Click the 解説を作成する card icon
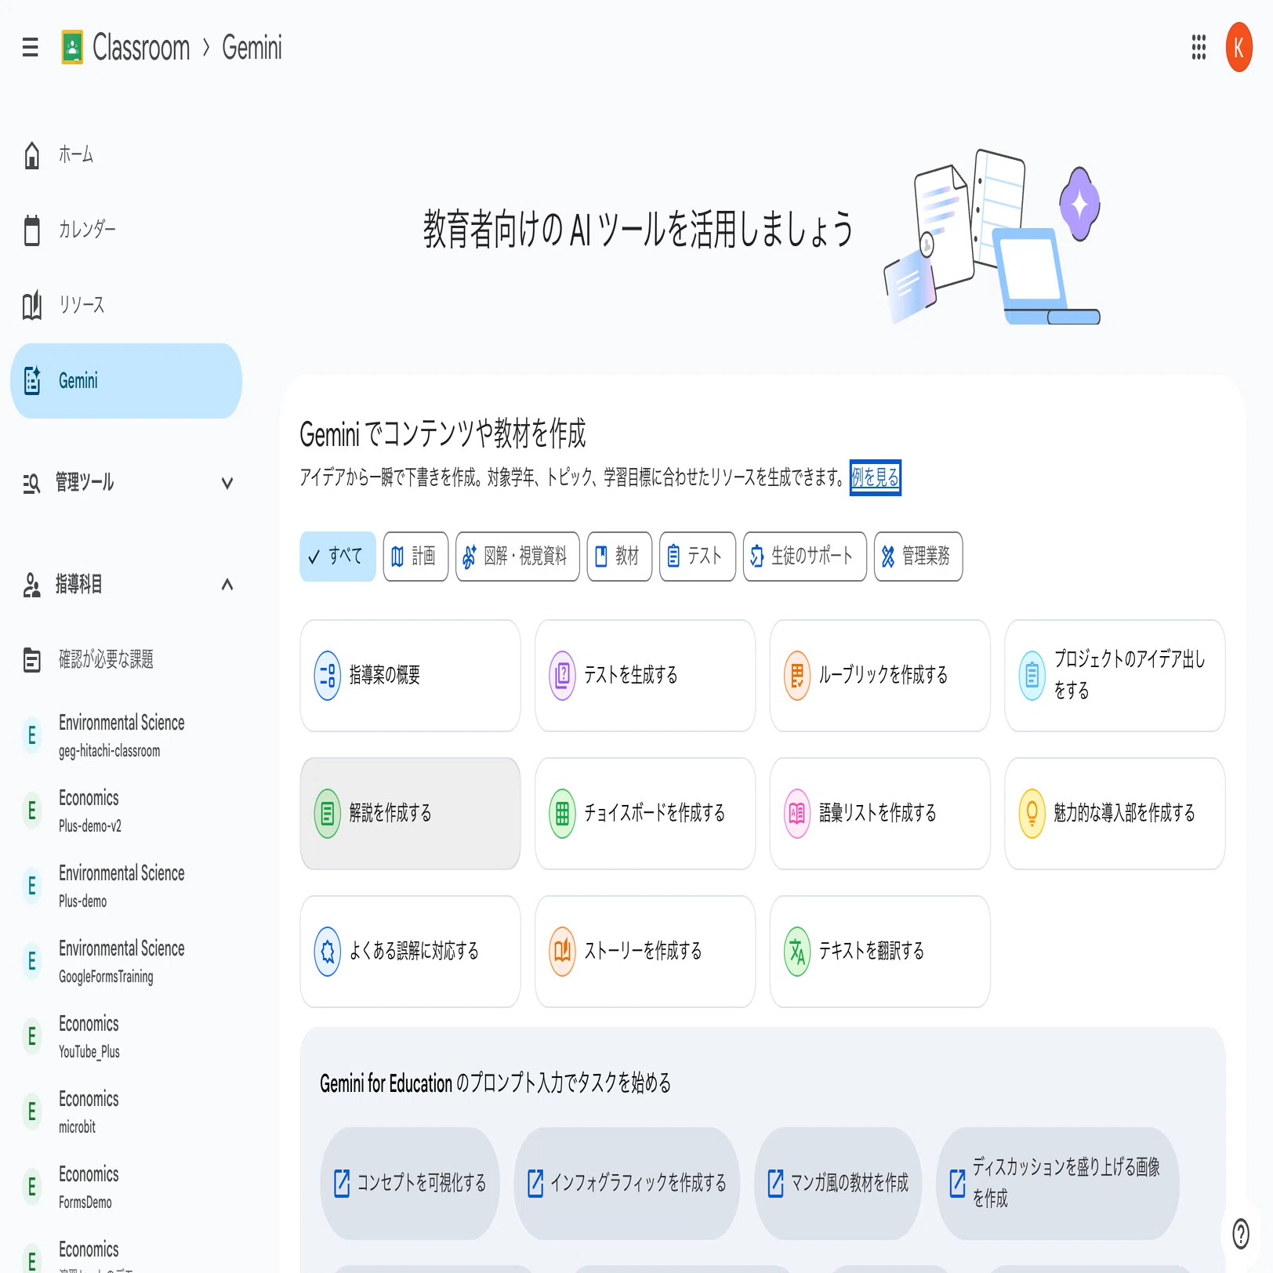1273x1273 pixels. click(327, 814)
